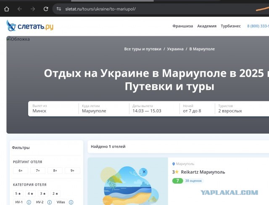The height and width of the screenshot is (205, 269).
Task: Click the Мариуполь location pin icon
Action: tap(174, 164)
